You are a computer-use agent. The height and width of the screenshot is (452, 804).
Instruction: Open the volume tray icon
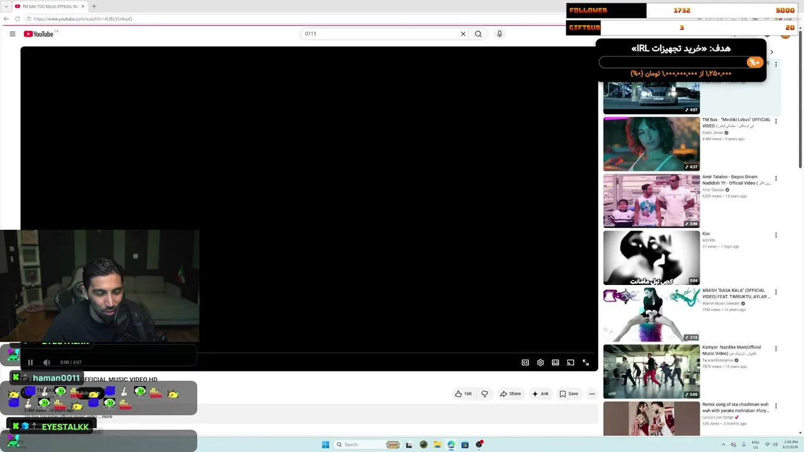tap(775, 444)
